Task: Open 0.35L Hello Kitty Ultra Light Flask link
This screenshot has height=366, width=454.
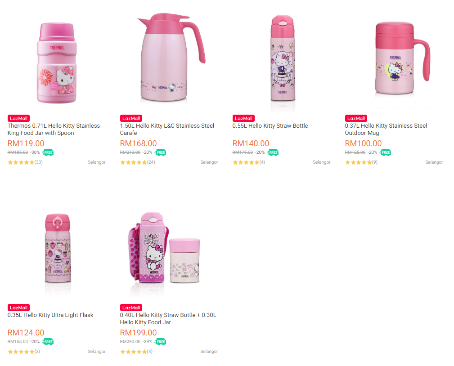Action: [x=50, y=315]
